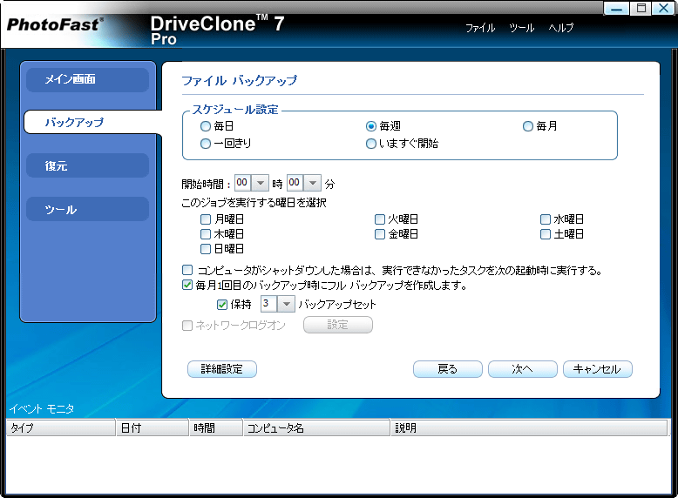The image size is (678, 498).
Task: Maximize the DriveClone window
Action: tap(641, 8)
